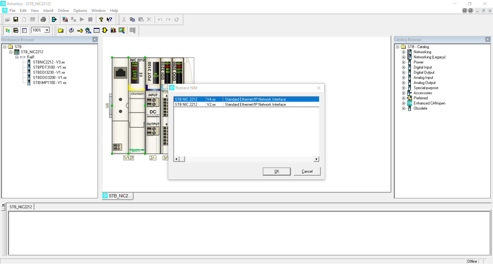Screen dimensions: 493x264
Task: Toggle the Log window icon
Action: (24, 31)
